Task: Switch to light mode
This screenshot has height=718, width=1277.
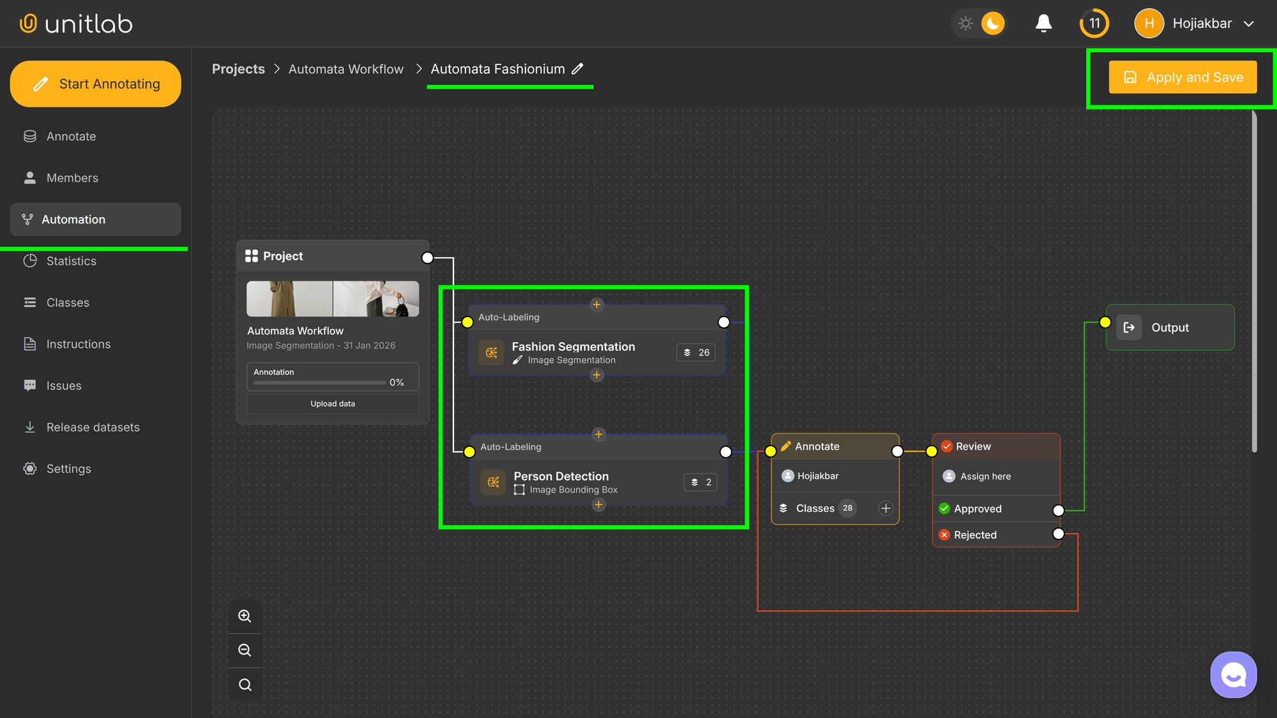Action: coord(965,23)
